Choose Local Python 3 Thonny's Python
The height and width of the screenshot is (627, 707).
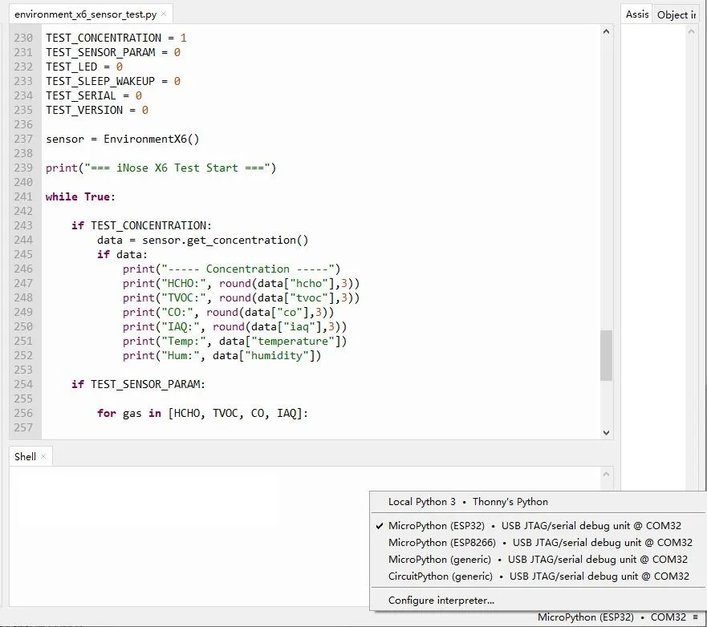click(x=468, y=502)
